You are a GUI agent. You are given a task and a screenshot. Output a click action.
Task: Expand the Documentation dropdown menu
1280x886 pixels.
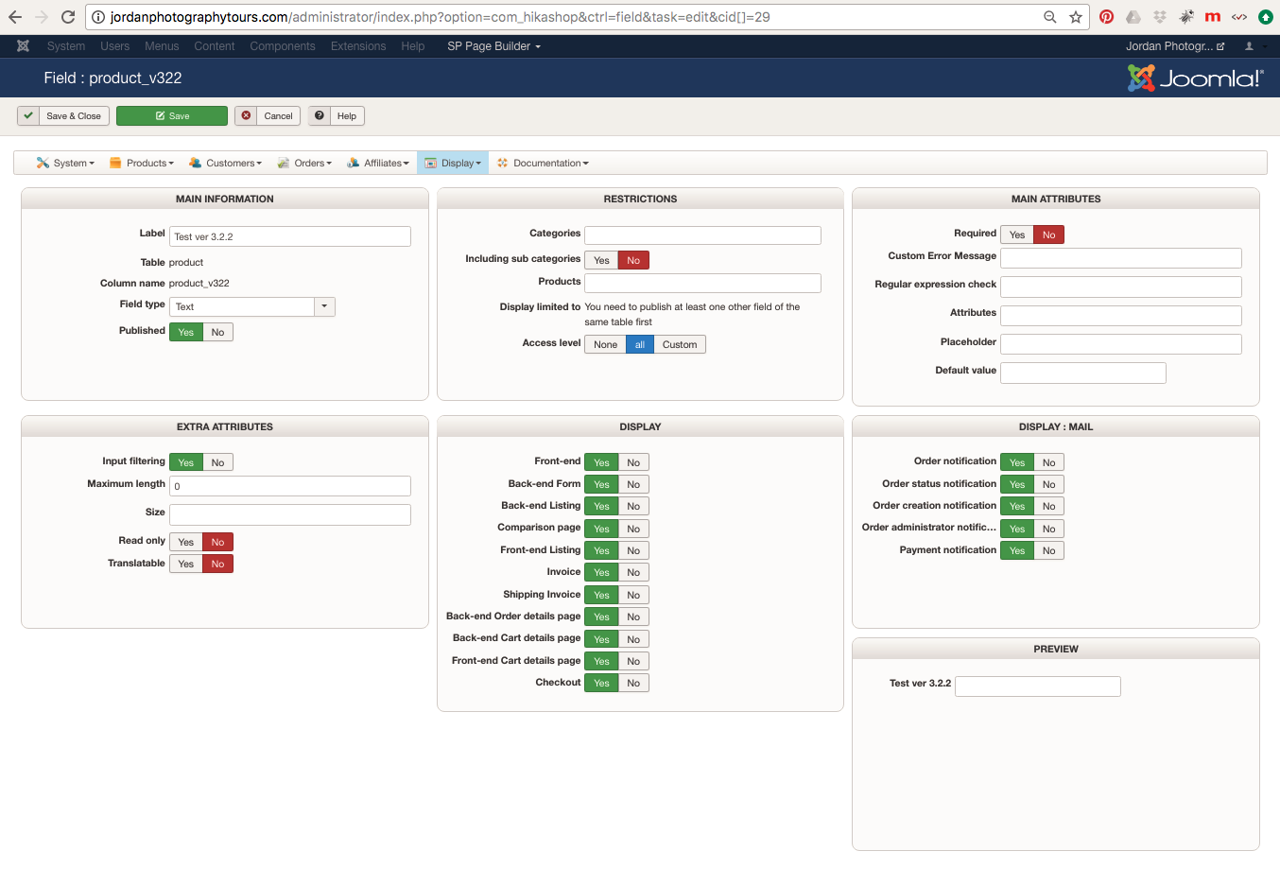click(543, 163)
